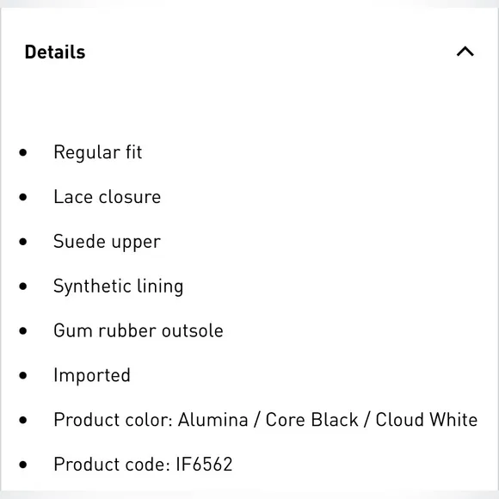Image resolution: width=499 pixels, height=499 pixels.
Task: Collapse the Details section chevron
Action: click(x=465, y=52)
